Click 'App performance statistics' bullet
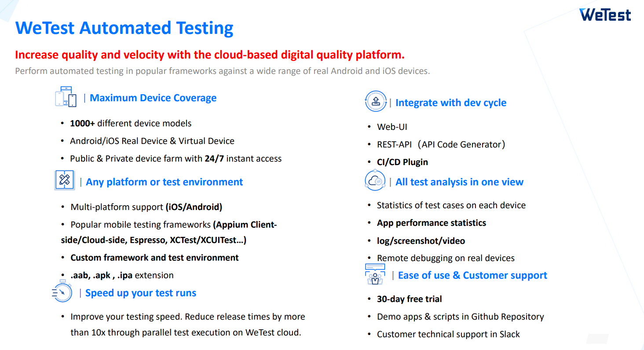 pyautogui.click(x=432, y=223)
